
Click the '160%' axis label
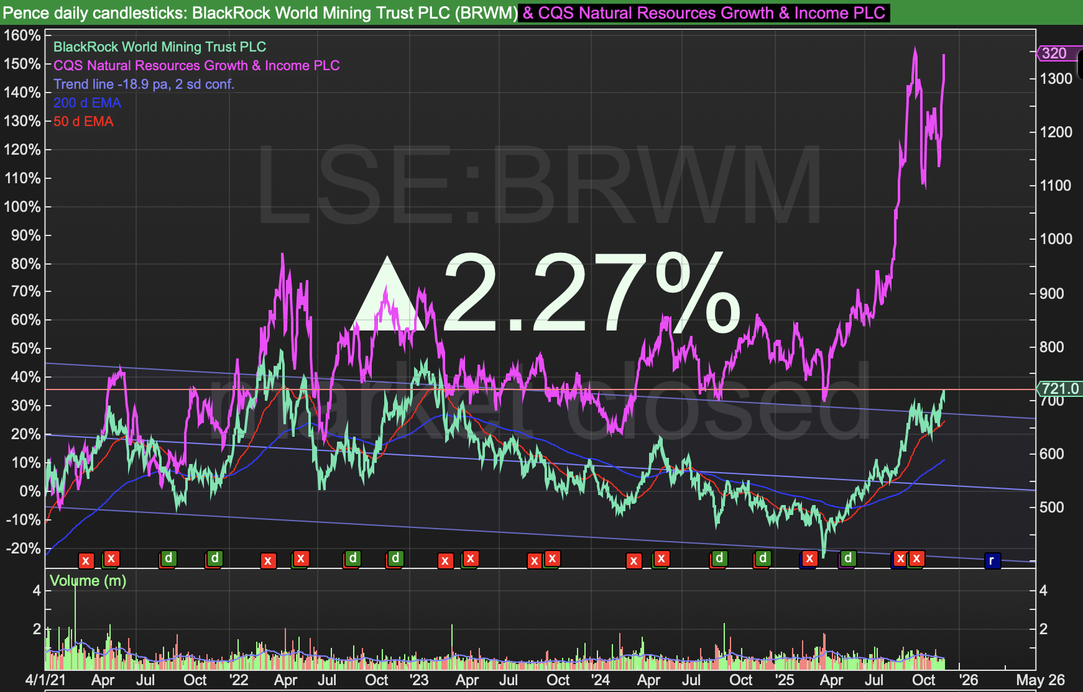pos(22,35)
